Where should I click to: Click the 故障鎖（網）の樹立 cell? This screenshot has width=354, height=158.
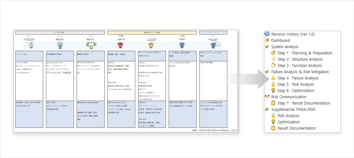(121, 56)
